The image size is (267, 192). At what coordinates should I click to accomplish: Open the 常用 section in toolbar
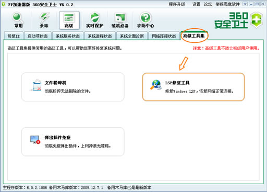[x=18, y=20]
